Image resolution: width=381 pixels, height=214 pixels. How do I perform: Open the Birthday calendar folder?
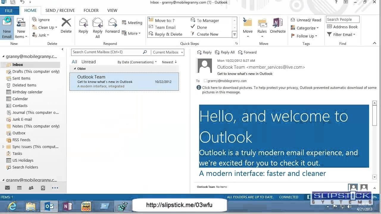[24, 92]
